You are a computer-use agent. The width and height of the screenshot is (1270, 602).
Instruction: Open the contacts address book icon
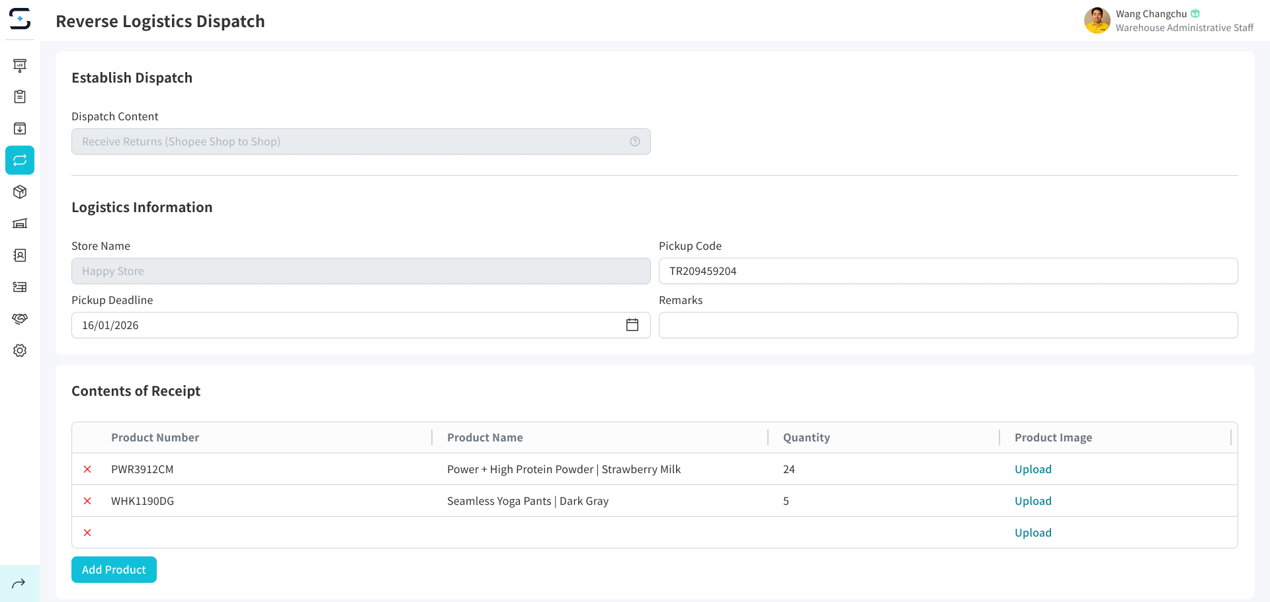(x=20, y=255)
